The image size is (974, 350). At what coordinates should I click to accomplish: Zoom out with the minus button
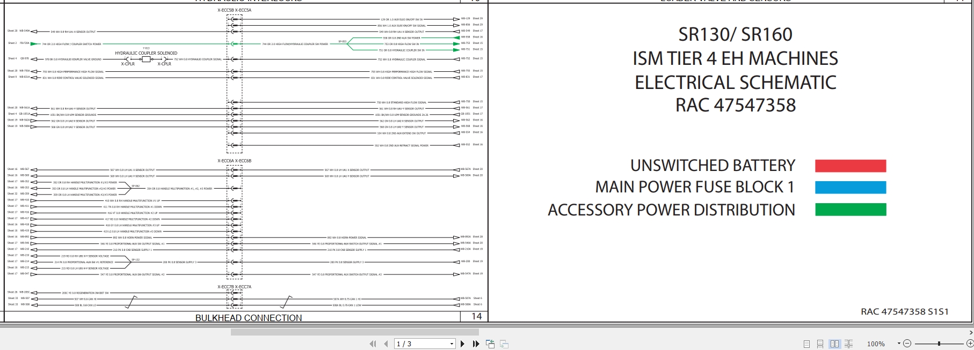(x=907, y=344)
